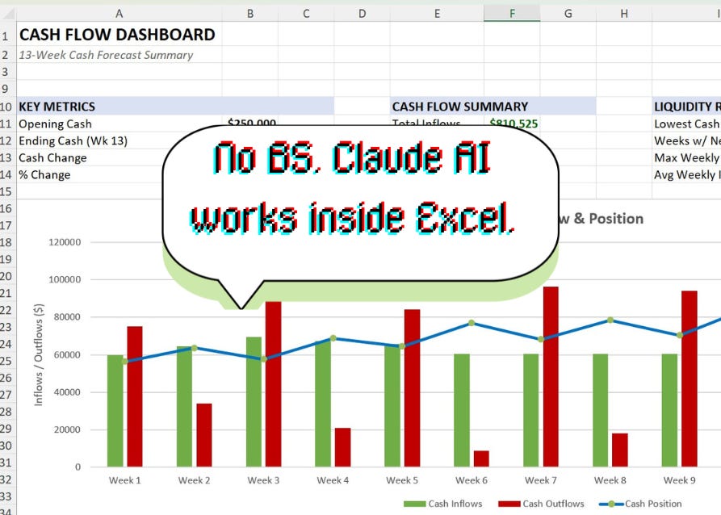
Task: Click the 80000 axis label
Action: [67, 316]
